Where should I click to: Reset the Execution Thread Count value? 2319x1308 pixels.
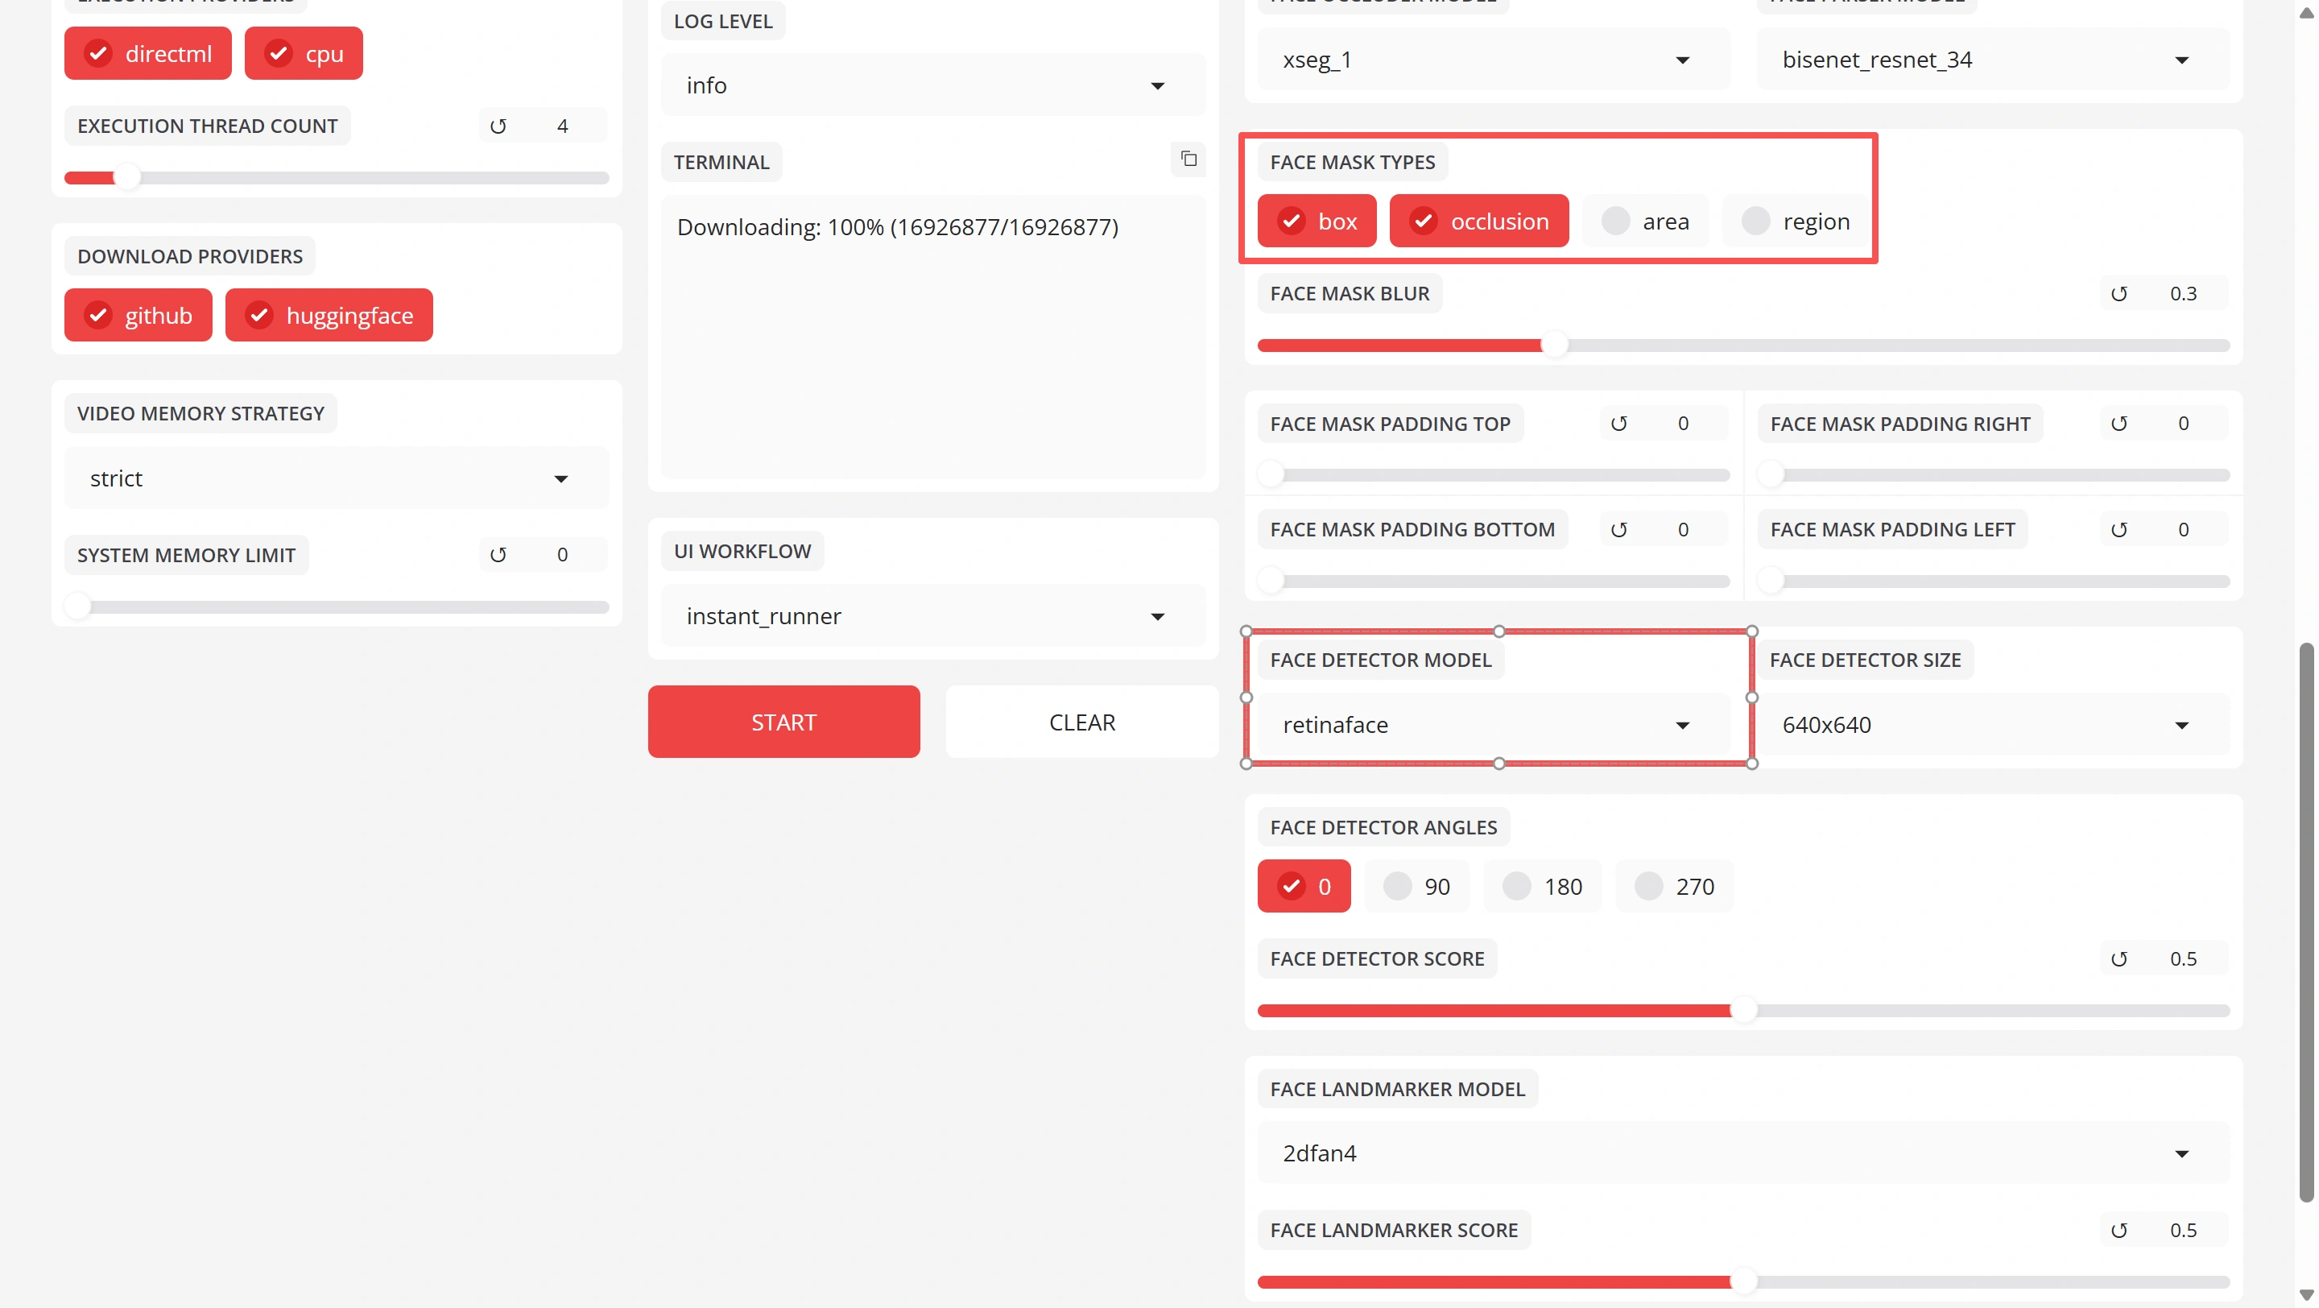pyautogui.click(x=498, y=126)
